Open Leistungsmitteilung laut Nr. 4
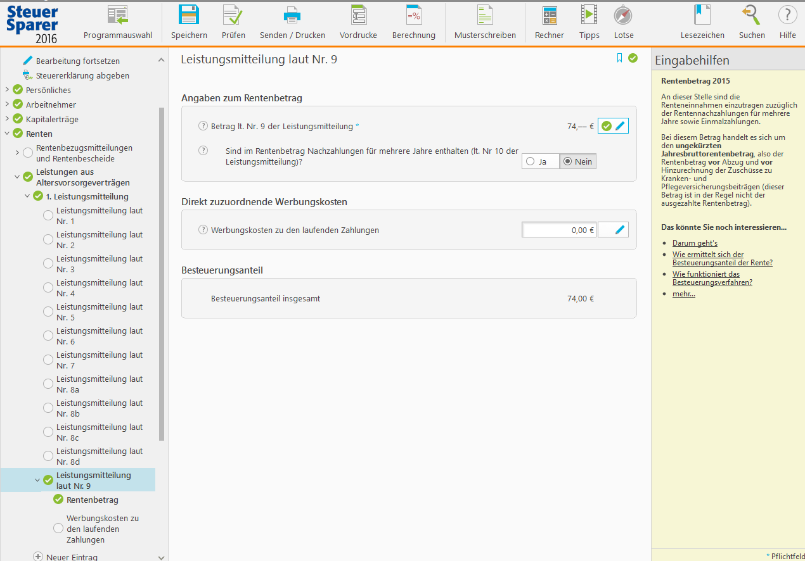This screenshot has height=561, width=805. 100,288
